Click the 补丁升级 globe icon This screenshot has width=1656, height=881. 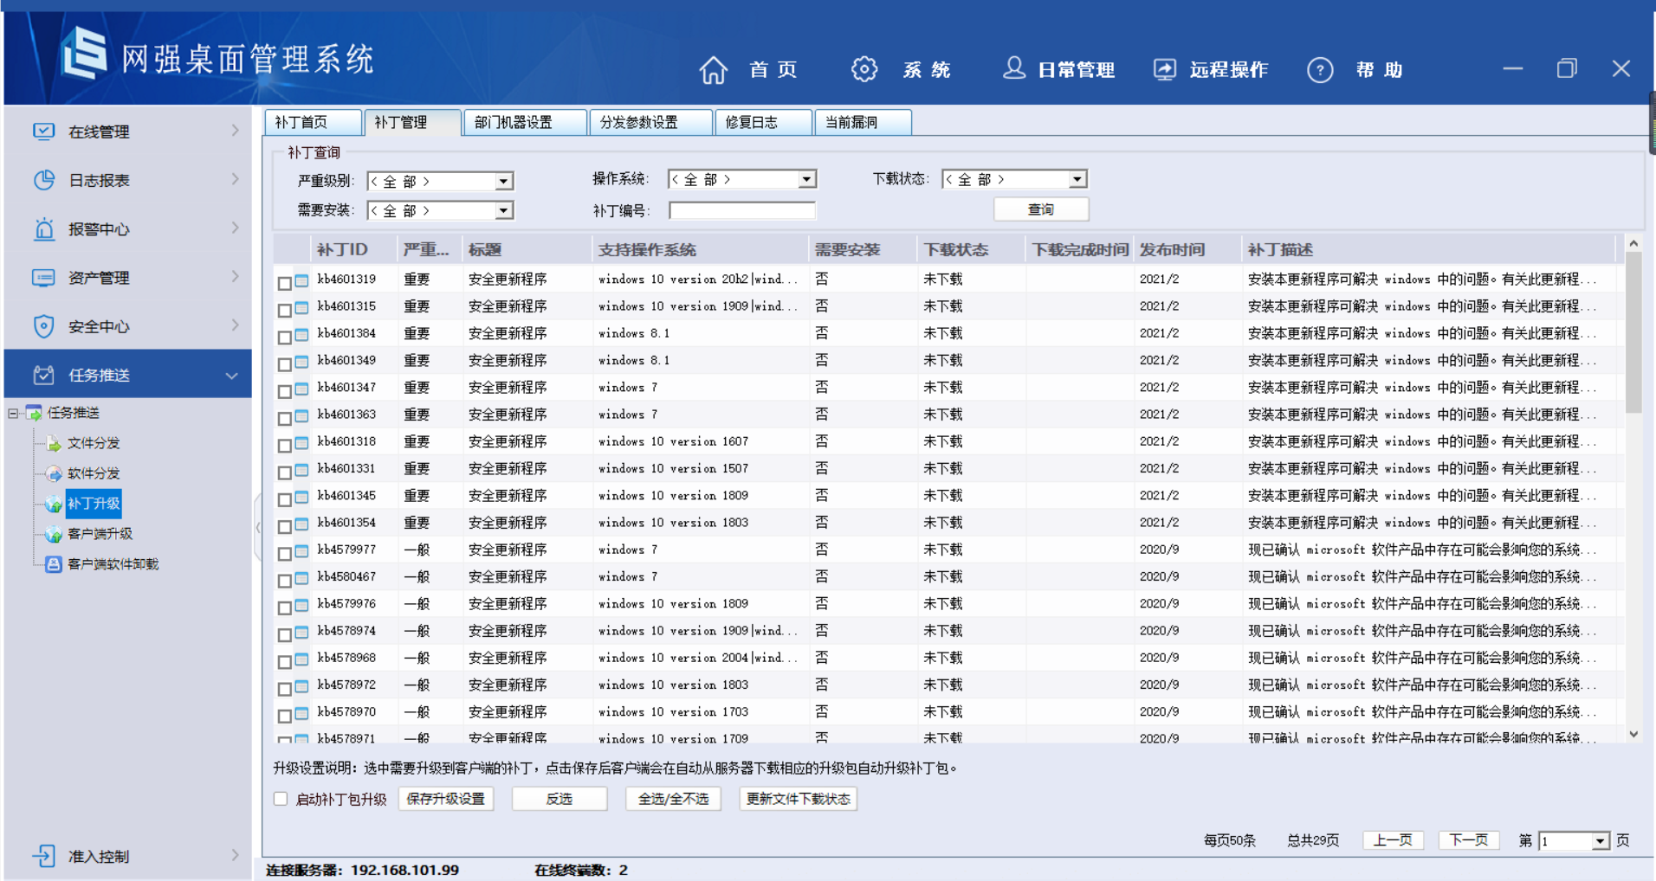(54, 505)
